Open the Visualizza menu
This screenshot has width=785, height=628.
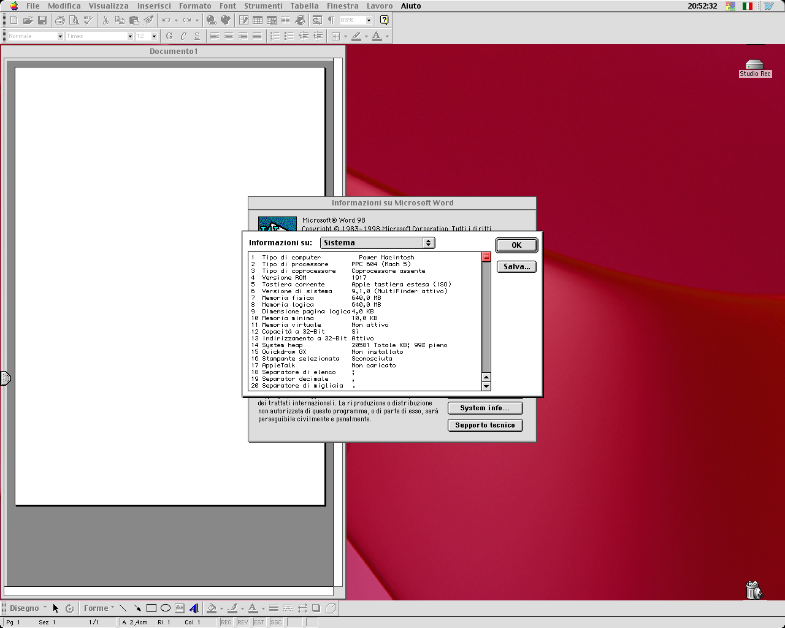tap(109, 6)
